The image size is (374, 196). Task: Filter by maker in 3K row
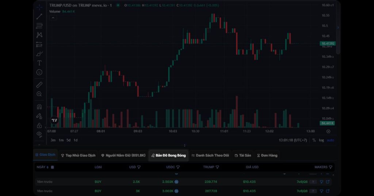click(321, 191)
